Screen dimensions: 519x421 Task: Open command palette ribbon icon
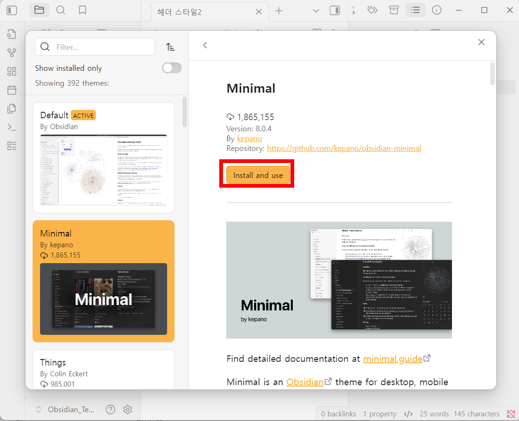pos(12,127)
